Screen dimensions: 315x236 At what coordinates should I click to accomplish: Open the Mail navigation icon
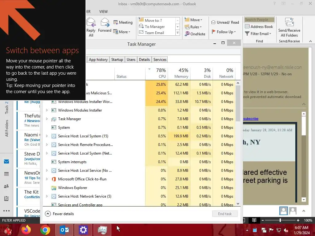click(x=6, y=161)
